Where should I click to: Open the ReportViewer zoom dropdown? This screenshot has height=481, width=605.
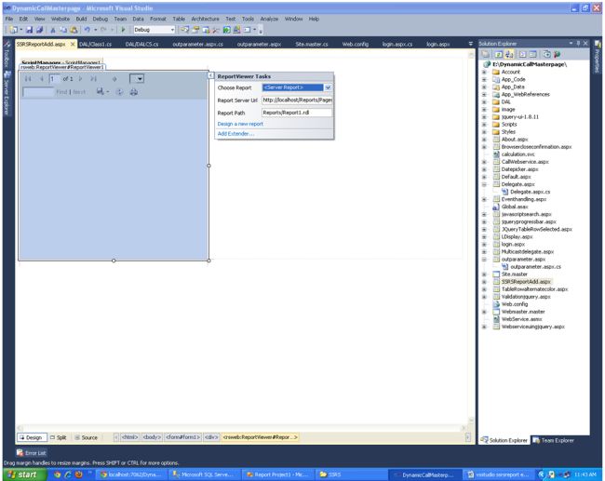coord(137,79)
